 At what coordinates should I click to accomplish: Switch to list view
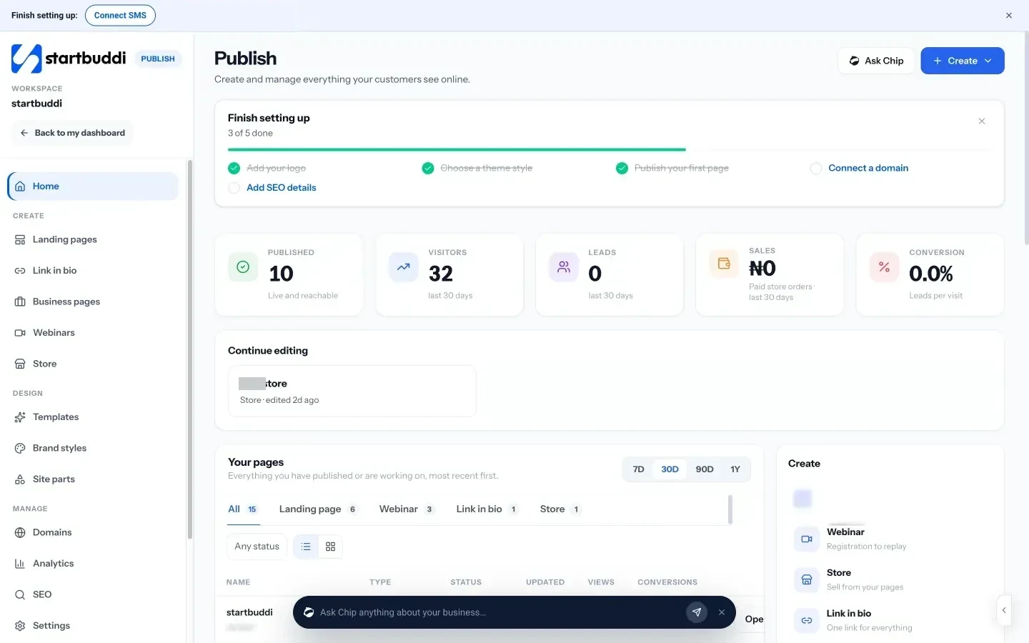(x=306, y=547)
